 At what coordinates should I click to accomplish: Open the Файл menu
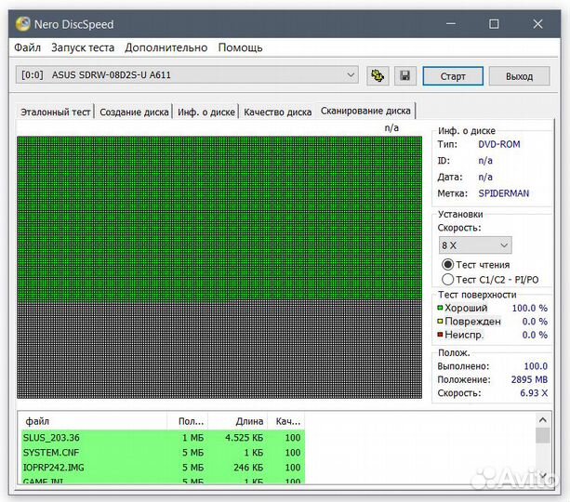click(28, 47)
